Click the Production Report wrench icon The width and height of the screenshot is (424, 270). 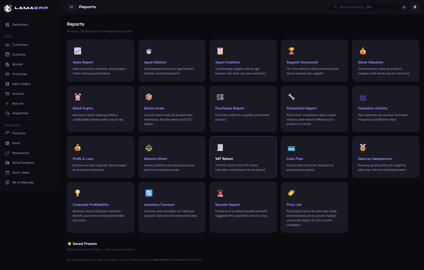pos(291,97)
